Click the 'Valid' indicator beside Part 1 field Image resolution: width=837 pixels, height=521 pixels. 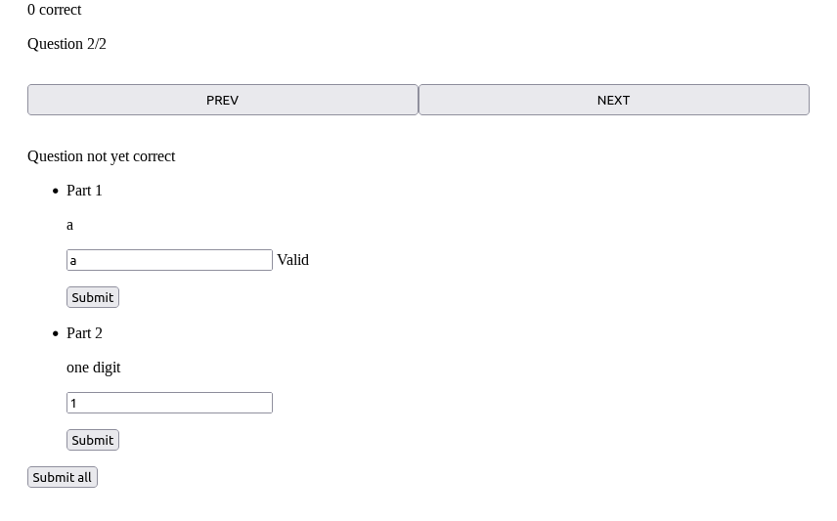[x=292, y=260]
